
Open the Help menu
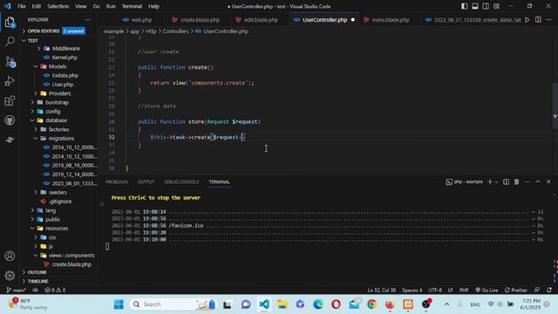click(153, 6)
